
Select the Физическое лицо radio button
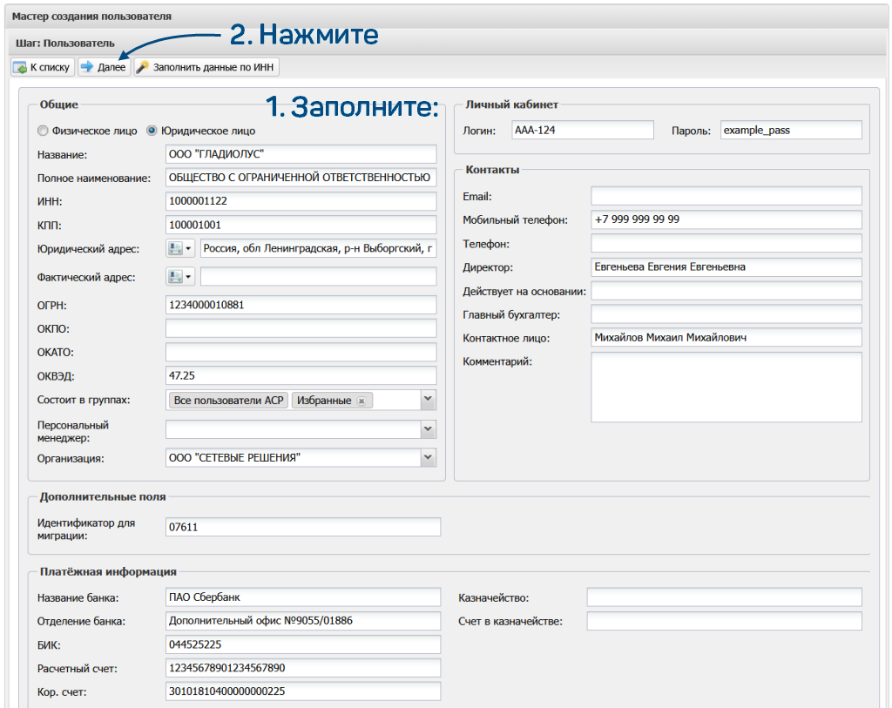tap(43, 131)
